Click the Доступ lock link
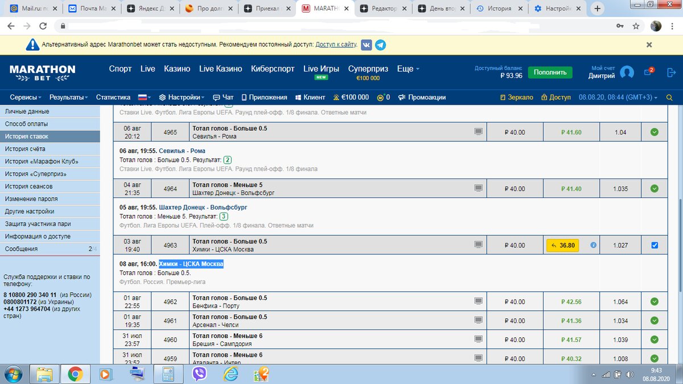The width and height of the screenshot is (683, 384). click(x=556, y=97)
